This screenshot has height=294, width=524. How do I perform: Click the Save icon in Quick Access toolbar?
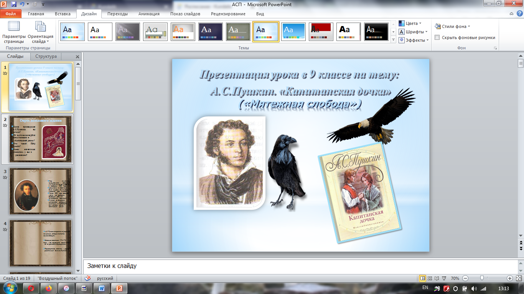[14, 4]
